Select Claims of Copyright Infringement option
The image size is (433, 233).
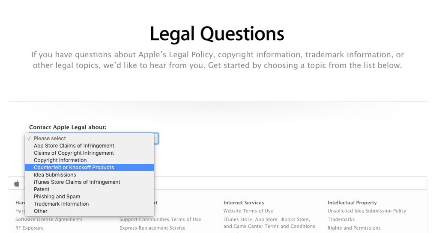74,153
